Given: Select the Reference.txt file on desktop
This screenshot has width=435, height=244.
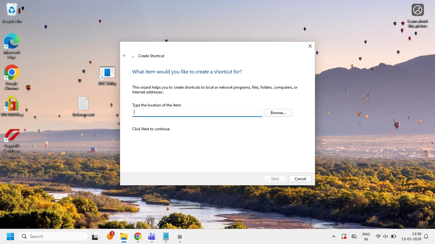Looking at the screenshot, I should (83, 106).
